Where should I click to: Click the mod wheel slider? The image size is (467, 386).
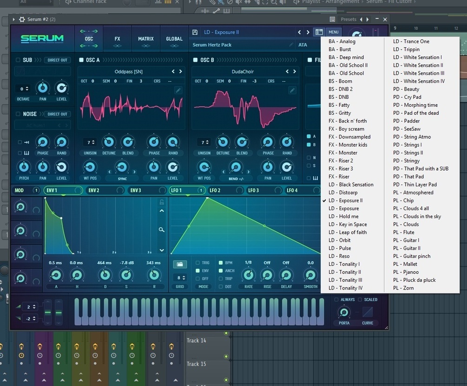59,312
